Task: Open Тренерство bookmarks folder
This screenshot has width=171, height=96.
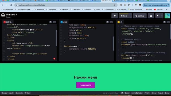Action: 108,10
